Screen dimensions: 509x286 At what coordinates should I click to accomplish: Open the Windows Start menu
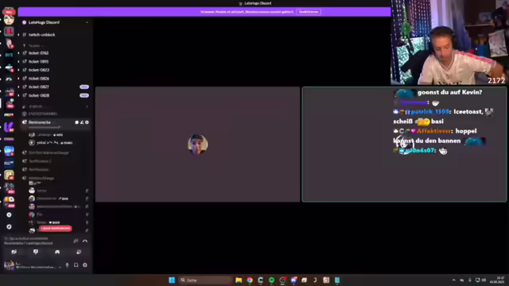[172, 280]
